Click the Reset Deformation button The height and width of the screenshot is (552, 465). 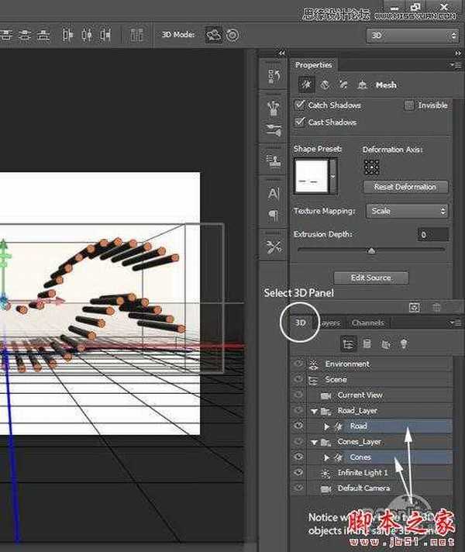point(405,187)
